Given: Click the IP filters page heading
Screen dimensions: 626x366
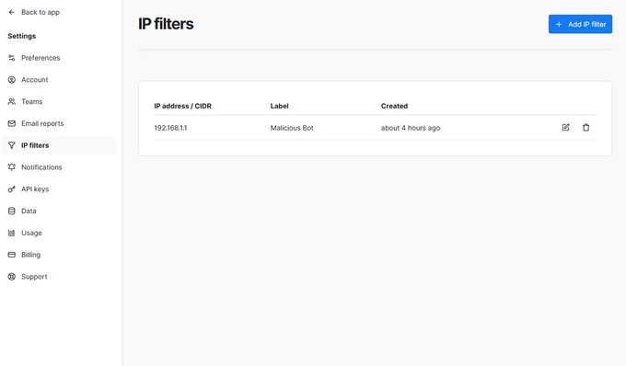Looking at the screenshot, I should tap(166, 24).
